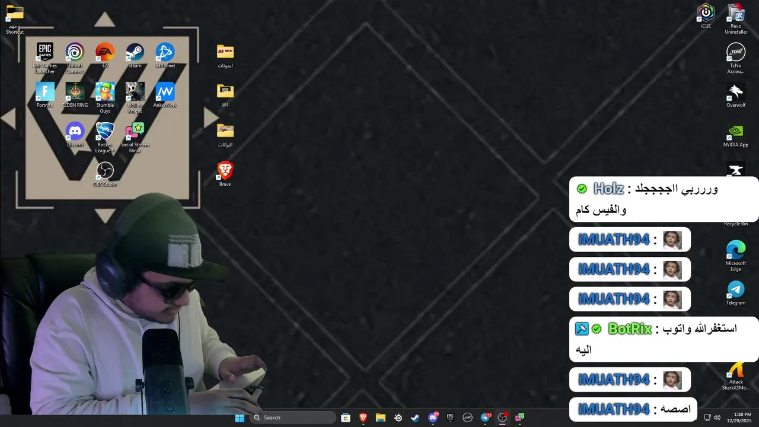Image resolution: width=759 pixels, height=427 pixels.
Task: Open the Social Stream Ninja desktop shortcut
Action: tap(135, 138)
